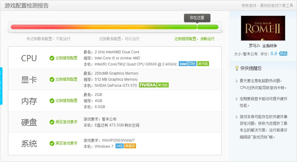Viewport: 297px width, 162px height.
Task: Click the lightbulb icon beside 快快提醒您
Action: point(237,68)
